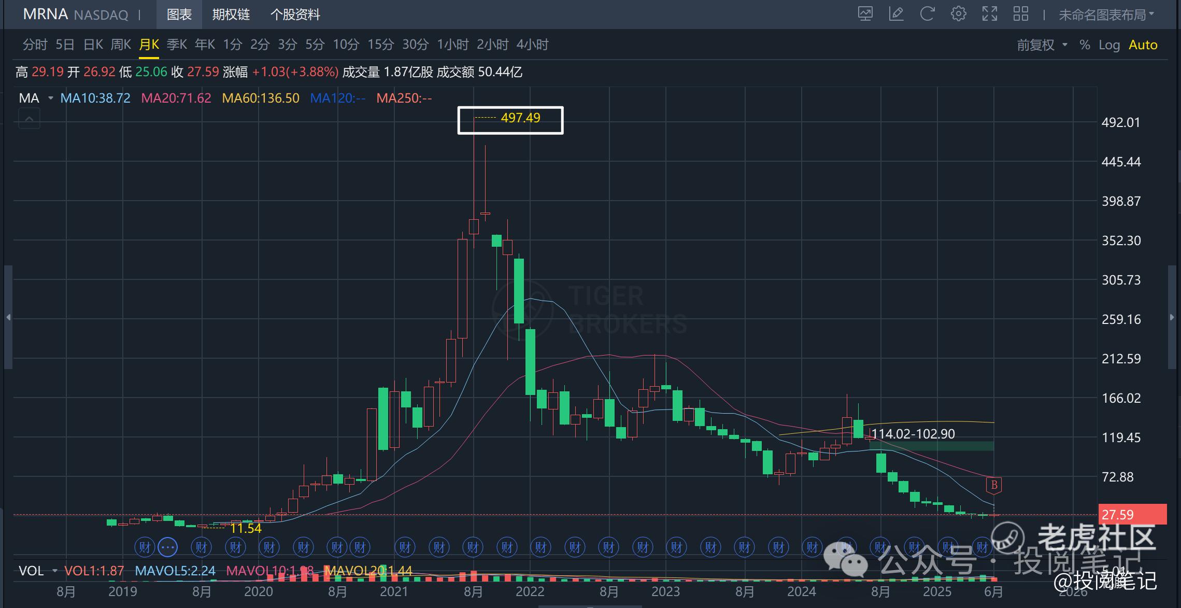Click the 497.49 high price label
This screenshot has height=608, width=1181.
pos(520,118)
